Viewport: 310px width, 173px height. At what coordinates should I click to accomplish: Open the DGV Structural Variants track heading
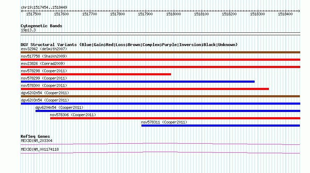[x=129, y=45]
